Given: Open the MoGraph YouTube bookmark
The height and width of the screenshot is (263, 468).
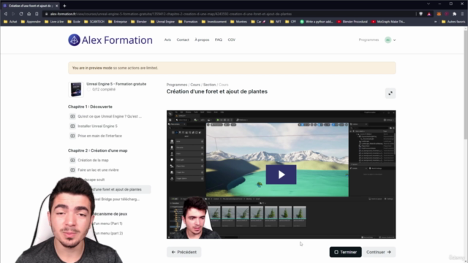Looking at the screenshot, I should coord(388,22).
